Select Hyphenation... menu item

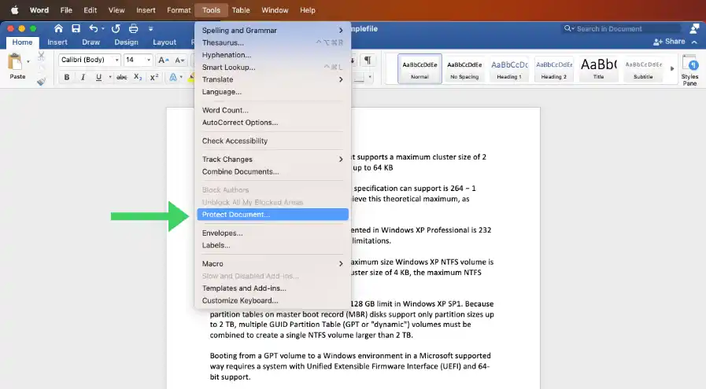coord(273,55)
